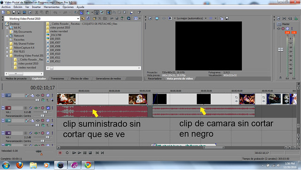Select the Favorites folder in the tree
The width and height of the screenshot is (301, 170).
point(19,40)
